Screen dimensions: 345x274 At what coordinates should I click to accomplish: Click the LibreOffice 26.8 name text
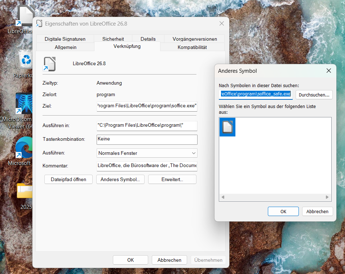89,63
